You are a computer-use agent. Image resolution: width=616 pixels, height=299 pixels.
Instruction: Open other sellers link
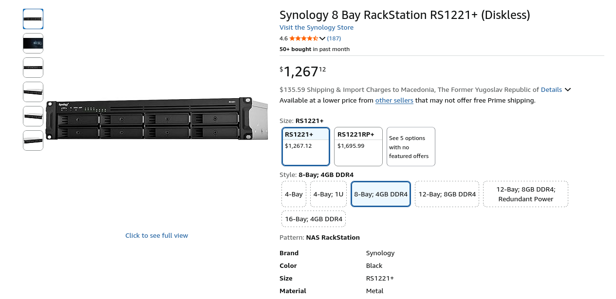pos(394,100)
